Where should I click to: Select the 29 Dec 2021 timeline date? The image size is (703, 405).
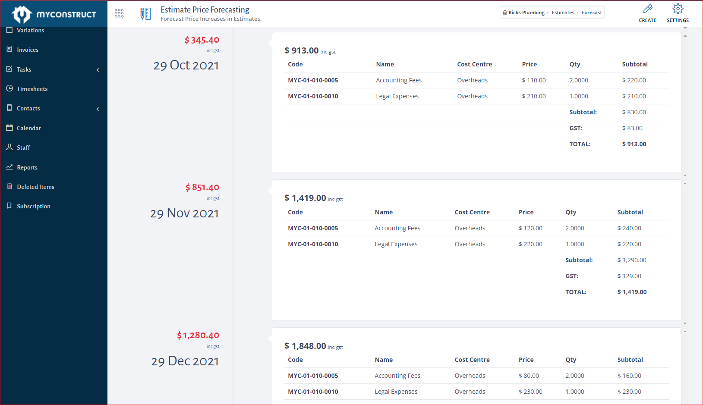(185, 361)
